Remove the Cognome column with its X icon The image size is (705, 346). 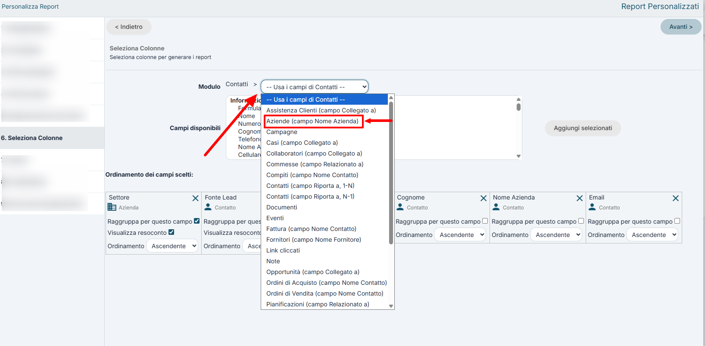pyautogui.click(x=484, y=198)
